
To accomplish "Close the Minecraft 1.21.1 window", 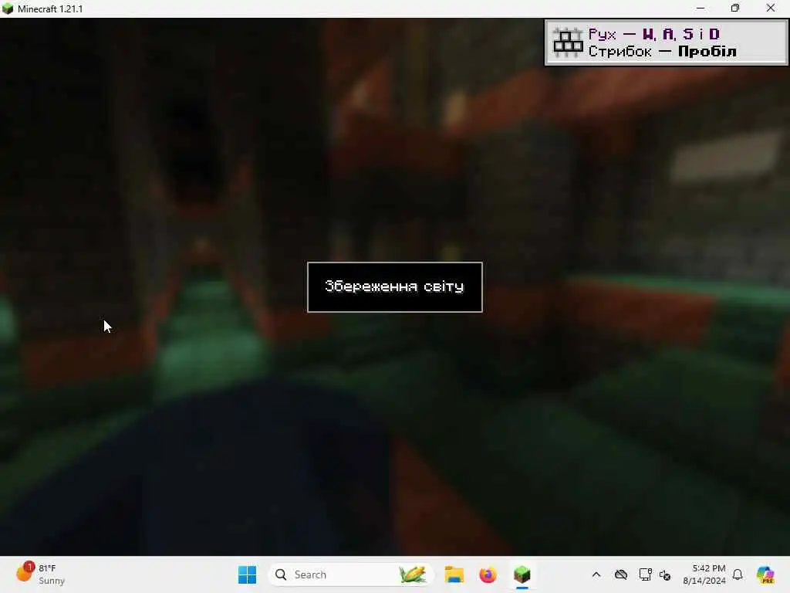I will (x=771, y=8).
